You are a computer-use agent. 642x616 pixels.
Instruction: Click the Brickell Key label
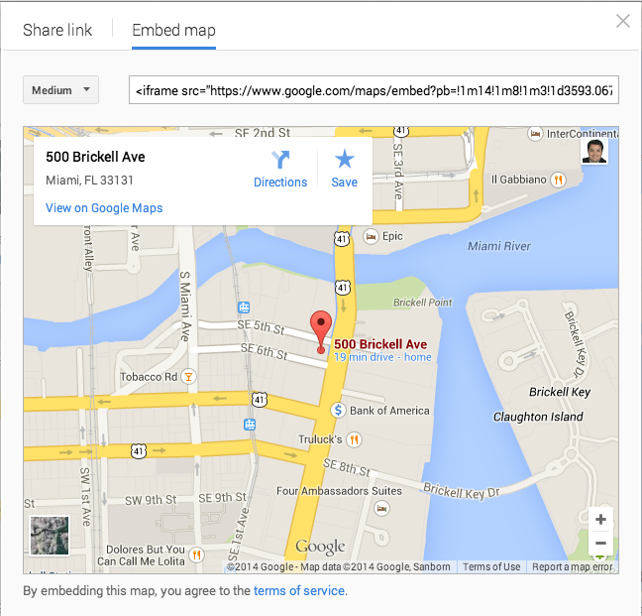coord(560,392)
